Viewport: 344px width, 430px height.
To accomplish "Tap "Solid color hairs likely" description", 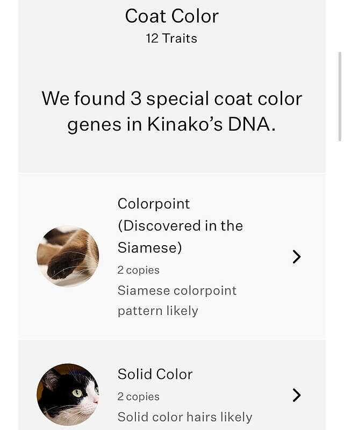I will (x=184, y=417).
